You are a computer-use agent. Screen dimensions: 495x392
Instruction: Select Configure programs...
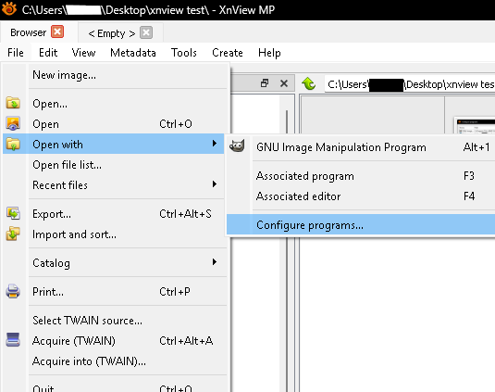[361, 225]
